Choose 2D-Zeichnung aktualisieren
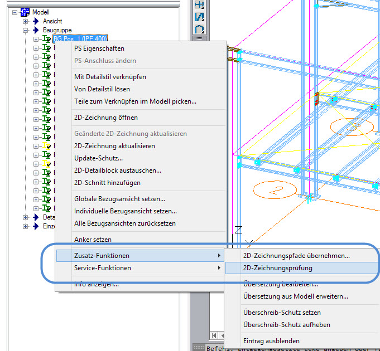This screenshot has height=351, width=380. click(x=141, y=146)
